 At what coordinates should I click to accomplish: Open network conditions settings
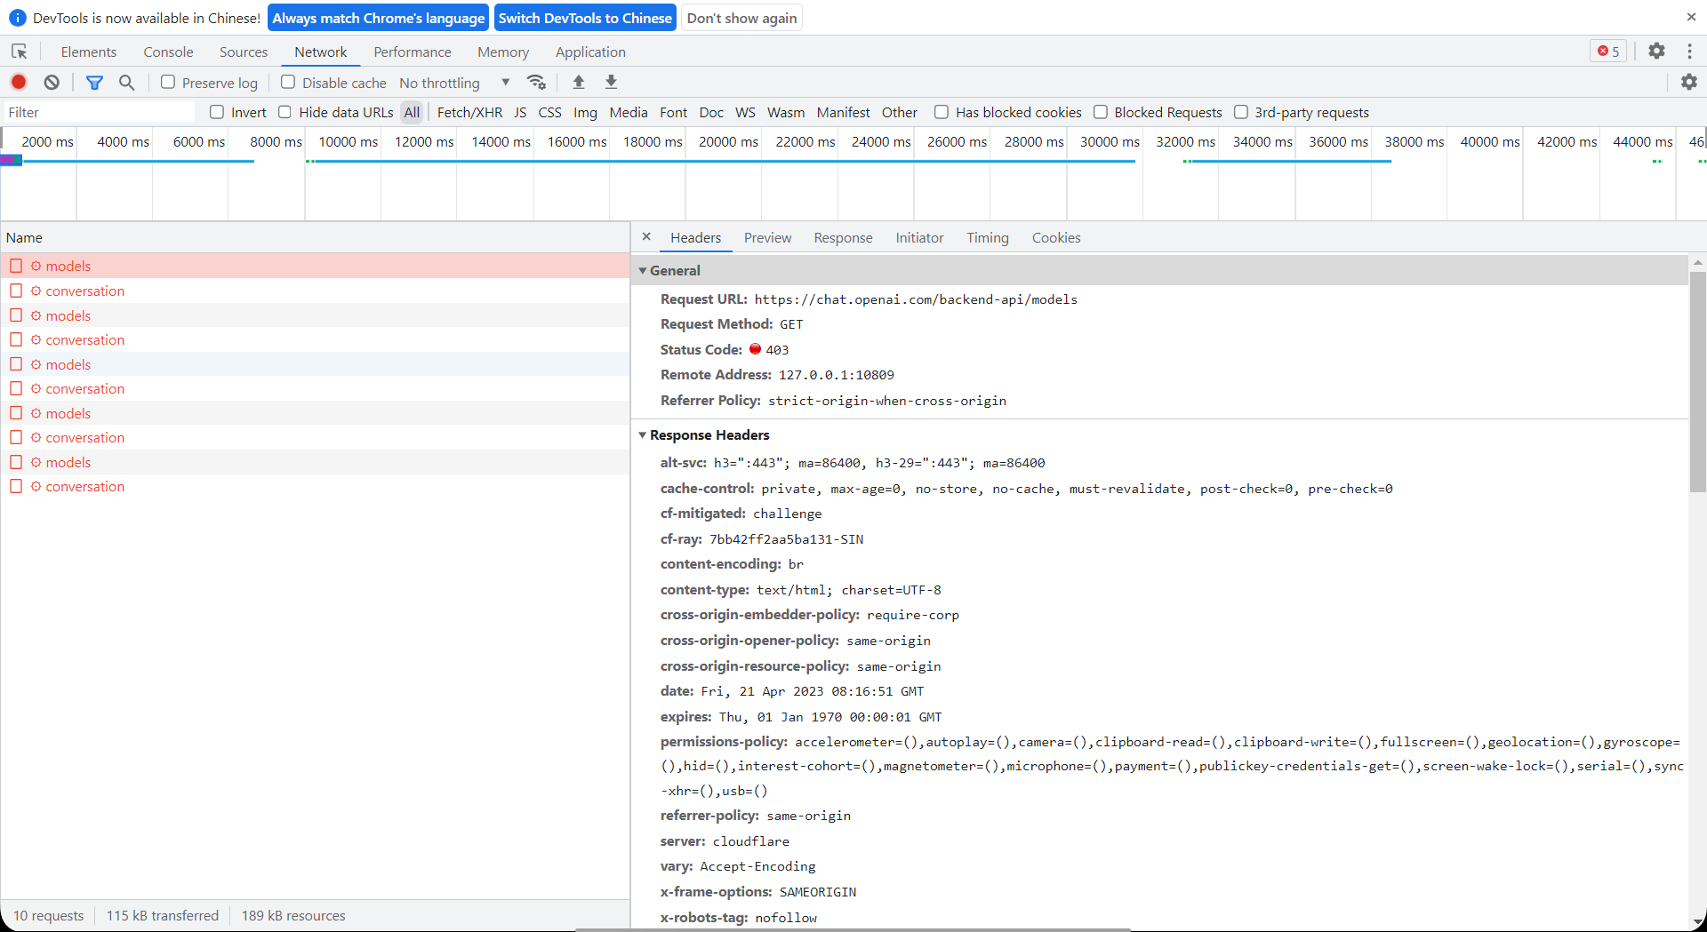(x=537, y=82)
